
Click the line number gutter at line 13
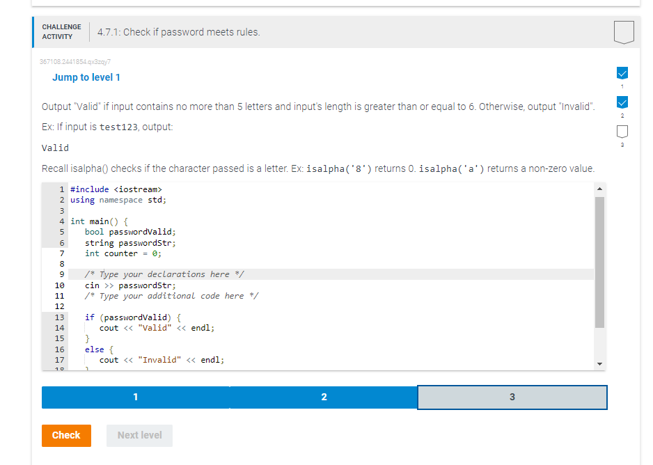(60, 317)
